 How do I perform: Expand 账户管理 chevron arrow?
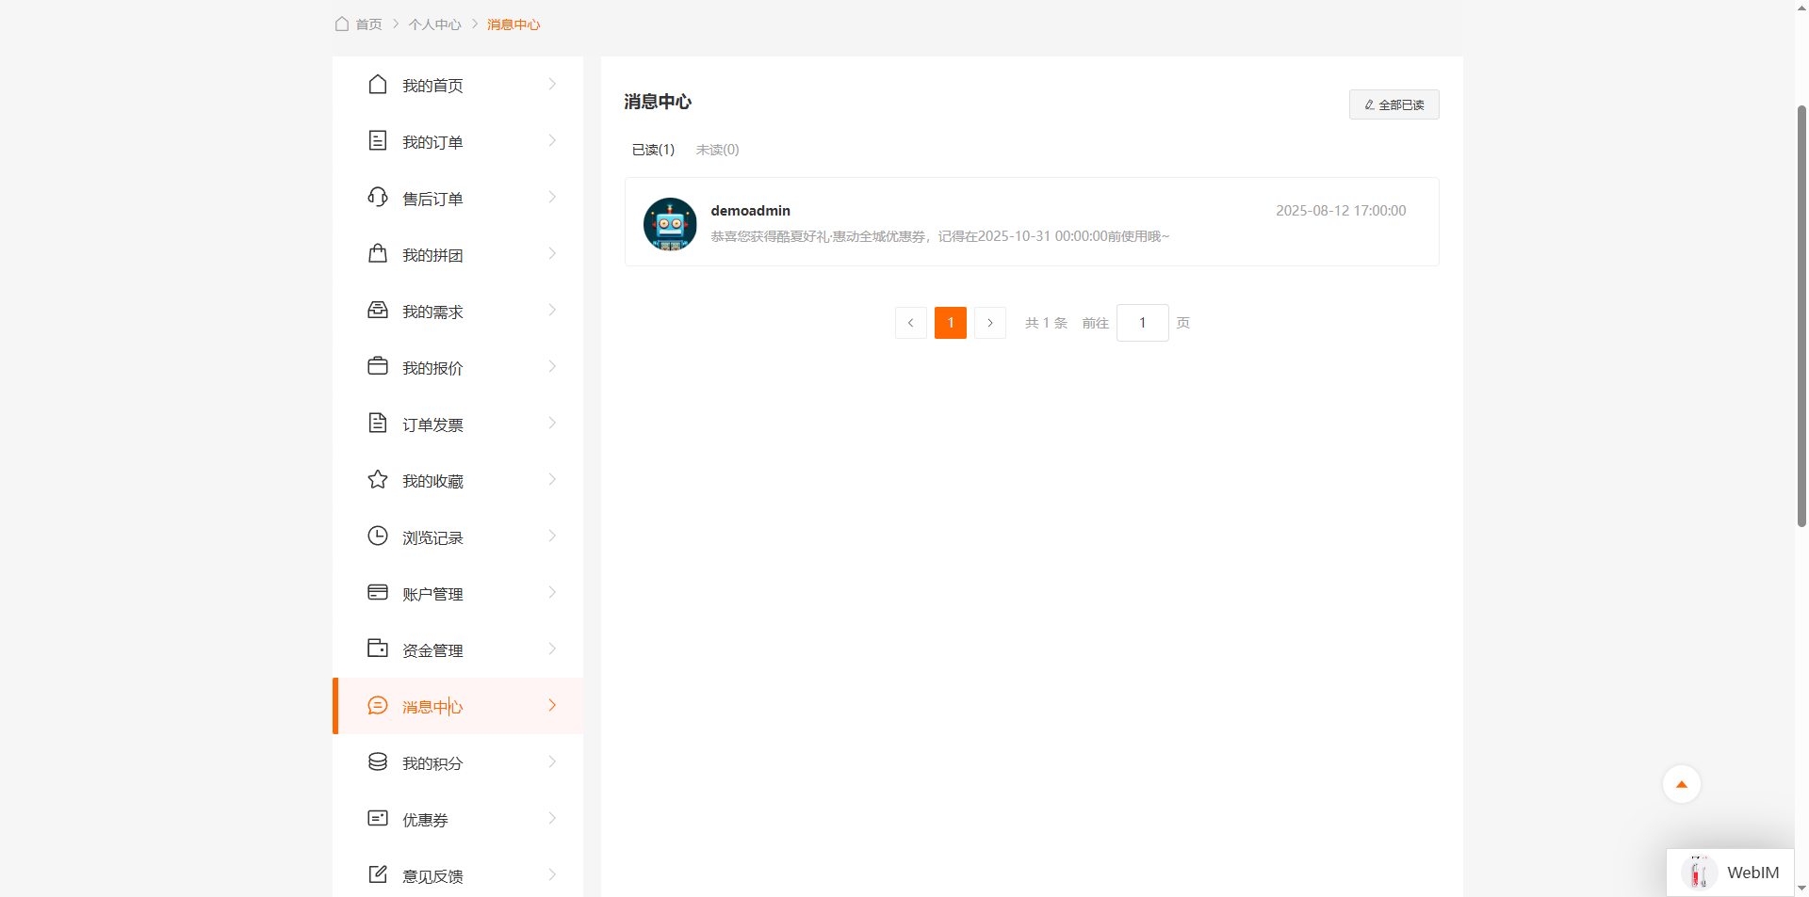(552, 593)
